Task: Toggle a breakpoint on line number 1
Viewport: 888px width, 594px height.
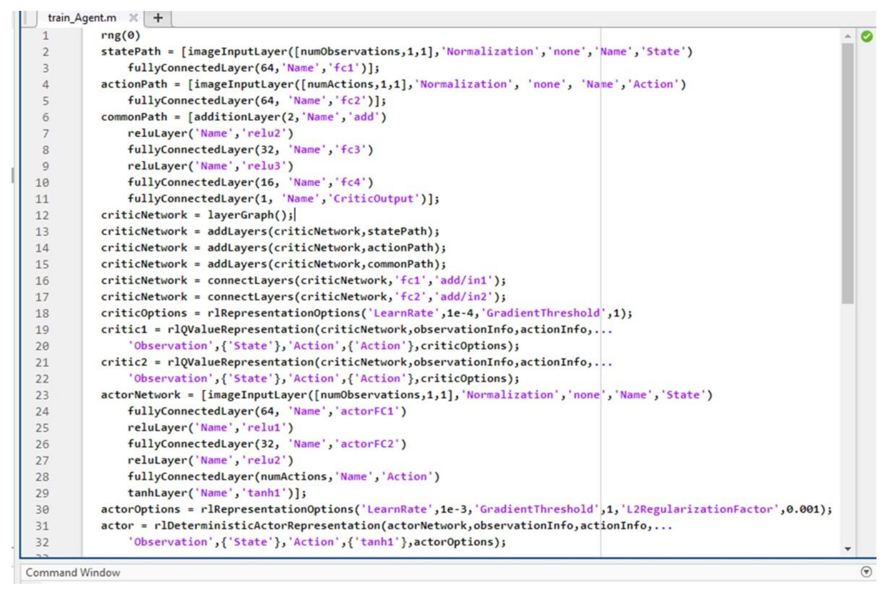Action: (x=45, y=36)
